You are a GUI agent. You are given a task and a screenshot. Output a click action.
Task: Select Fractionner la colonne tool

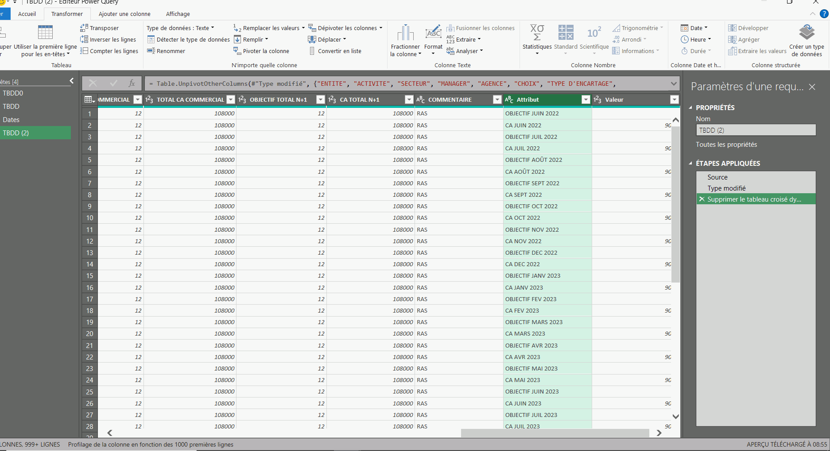(405, 41)
